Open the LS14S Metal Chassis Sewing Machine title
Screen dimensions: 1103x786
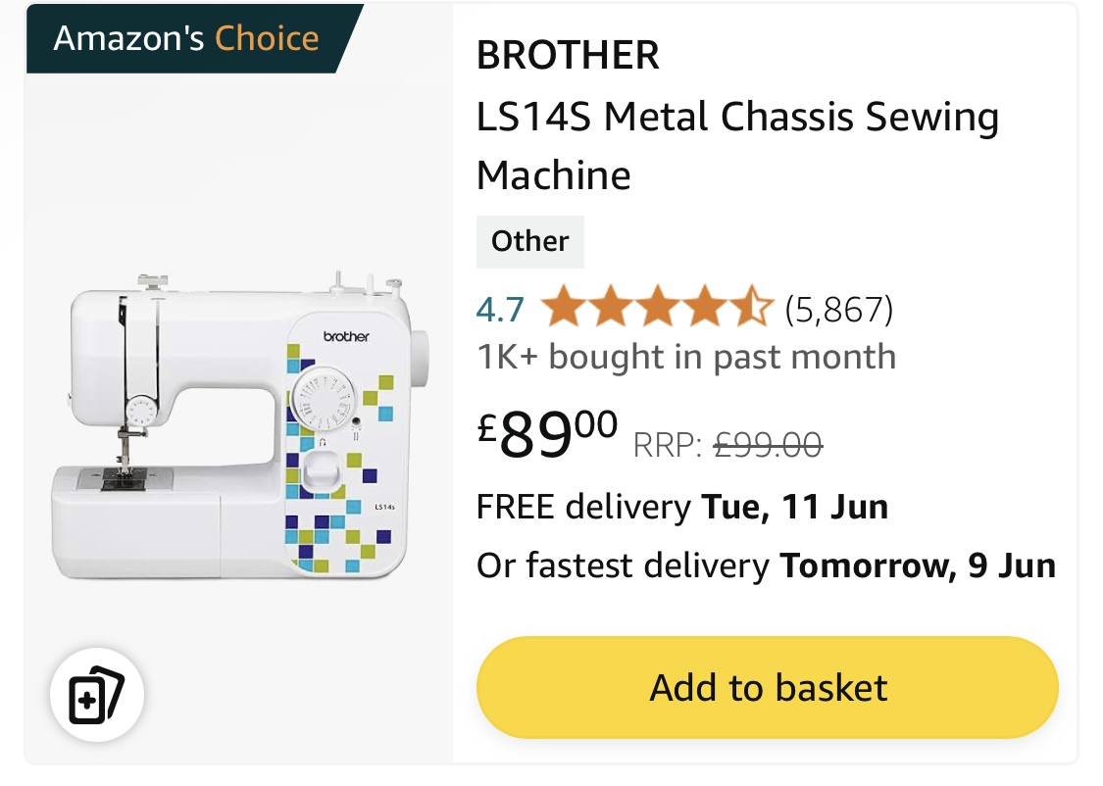tap(737, 145)
